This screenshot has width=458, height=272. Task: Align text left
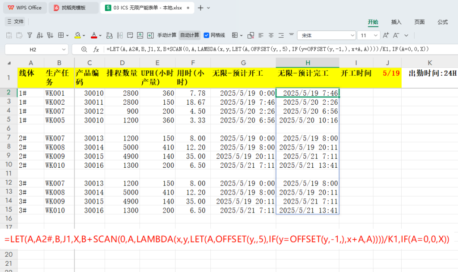pos(261,35)
